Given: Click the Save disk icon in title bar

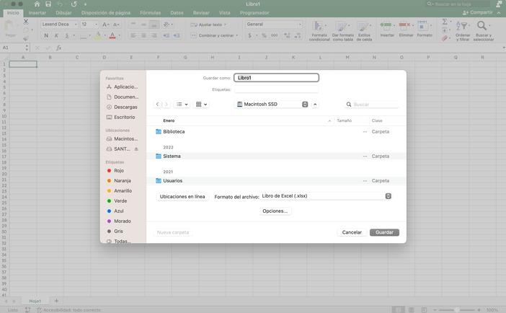Looking at the screenshot, I should [x=48, y=4].
